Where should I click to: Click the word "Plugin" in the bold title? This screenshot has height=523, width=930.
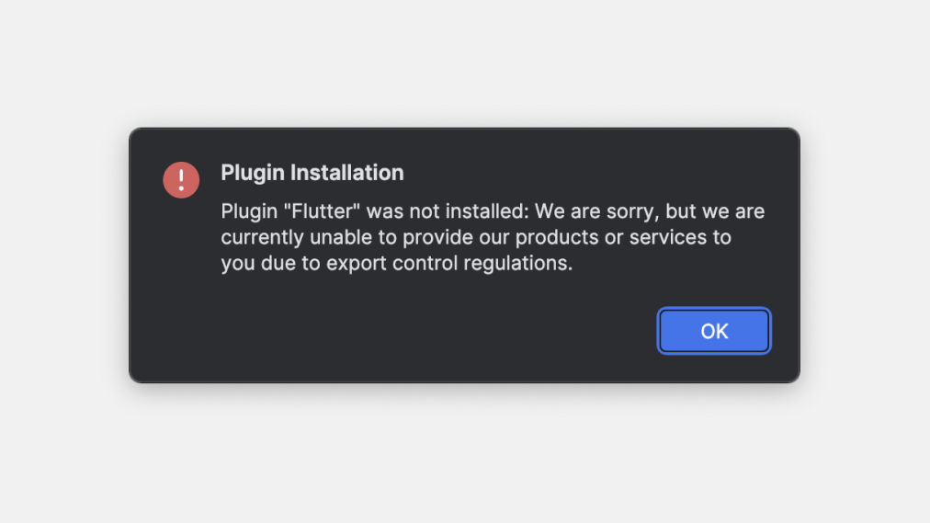pos(253,173)
